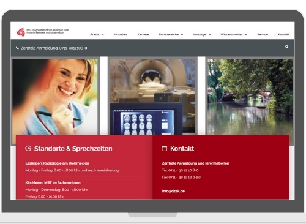Open the Karriere menu item
The width and height of the screenshot is (306, 224).
pos(143,34)
